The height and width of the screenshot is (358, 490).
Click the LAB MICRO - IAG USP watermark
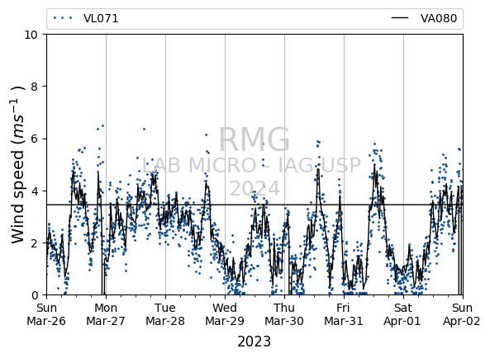pyautogui.click(x=251, y=165)
